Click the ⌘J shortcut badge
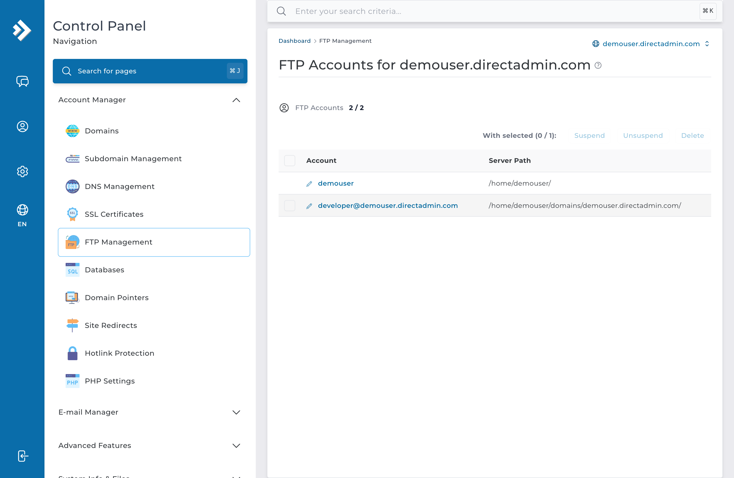The image size is (734, 478). pyautogui.click(x=235, y=71)
